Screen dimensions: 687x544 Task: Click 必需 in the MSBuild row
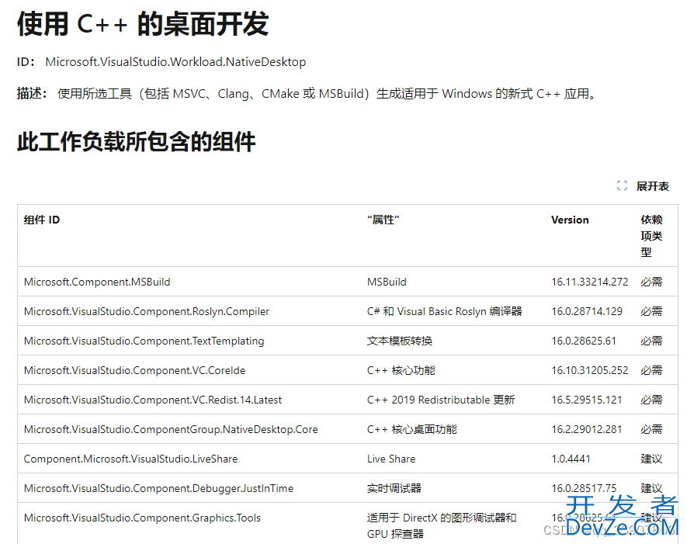coord(651,282)
